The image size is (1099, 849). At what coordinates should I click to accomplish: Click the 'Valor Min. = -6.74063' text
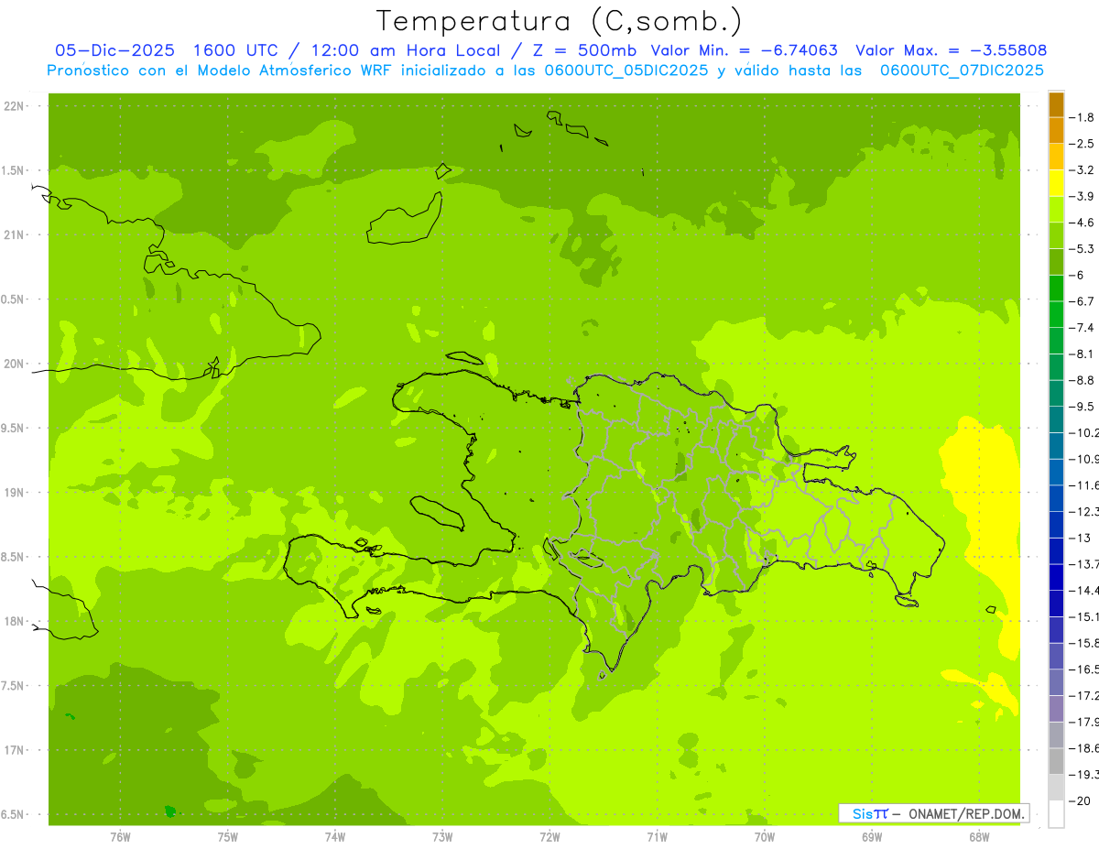pos(744,50)
